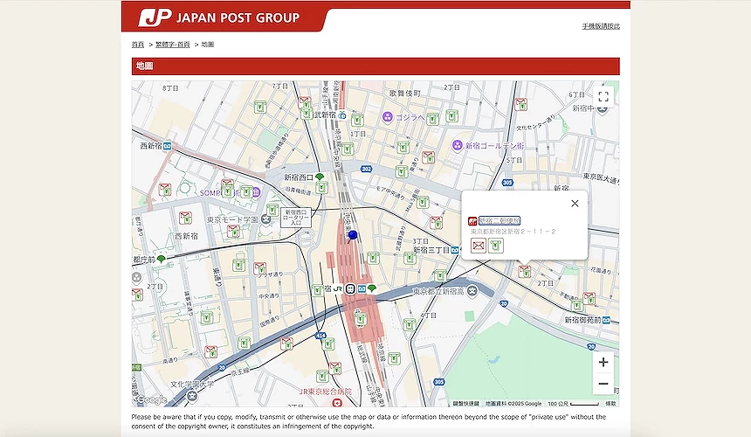Toggle fullscreen view of the map

pyautogui.click(x=603, y=97)
